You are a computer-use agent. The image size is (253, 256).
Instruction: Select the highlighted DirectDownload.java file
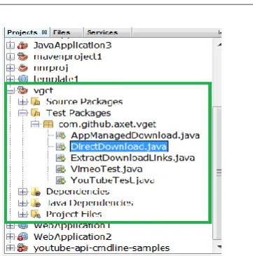[119, 147]
